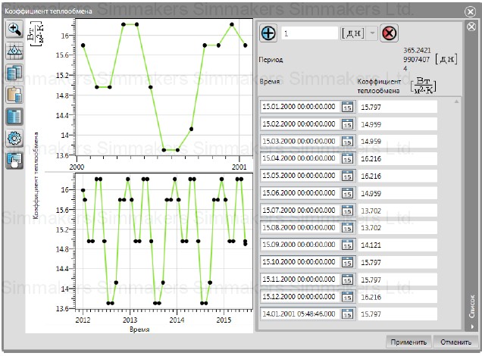Click the list panel toggle icon

(14, 161)
